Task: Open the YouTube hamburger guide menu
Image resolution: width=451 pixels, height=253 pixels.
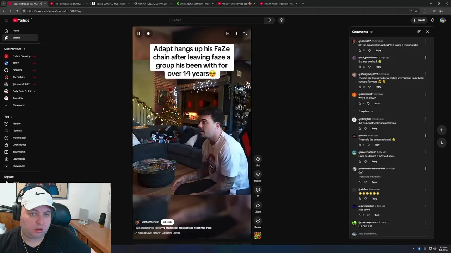Action: 6,20
